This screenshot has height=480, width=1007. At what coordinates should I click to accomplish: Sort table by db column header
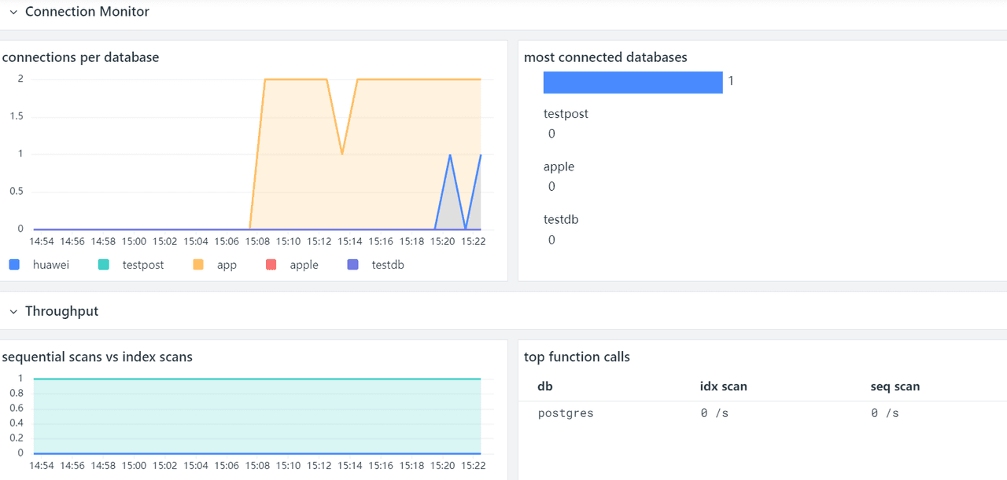click(544, 387)
